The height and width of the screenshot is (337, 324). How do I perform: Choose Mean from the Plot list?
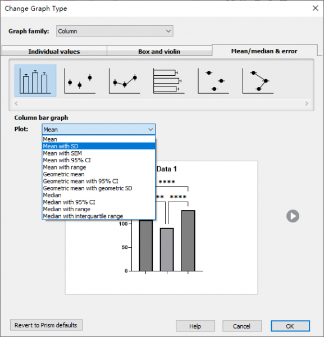click(x=99, y=139)
